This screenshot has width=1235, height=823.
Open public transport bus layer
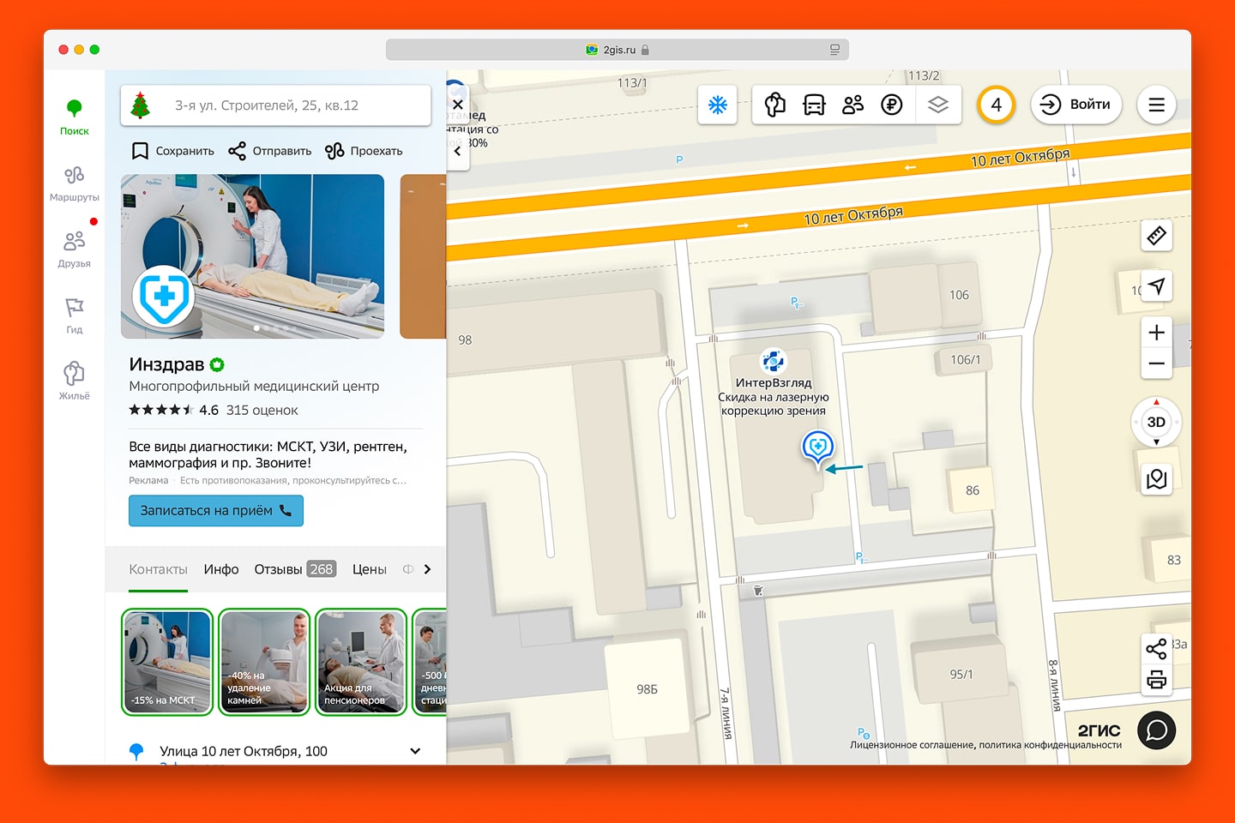813,105
